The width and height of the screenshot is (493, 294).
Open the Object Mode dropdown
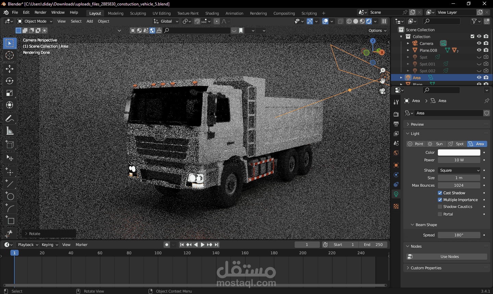tap(35, 21)
